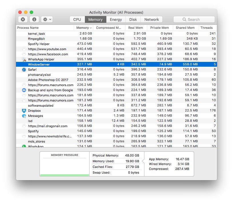Open the Inspect process info icon
The width and height of the screenshot is (233, 203).
coord(34,19)
